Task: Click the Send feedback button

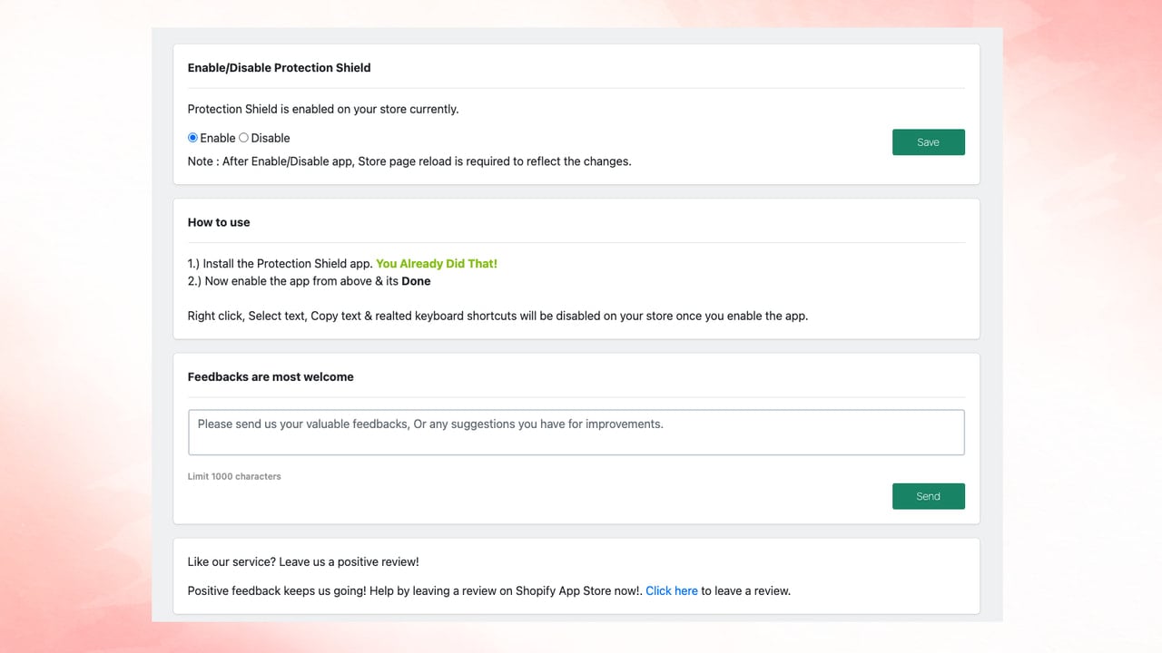Action: pyautogui.click(x=928, y=496)
